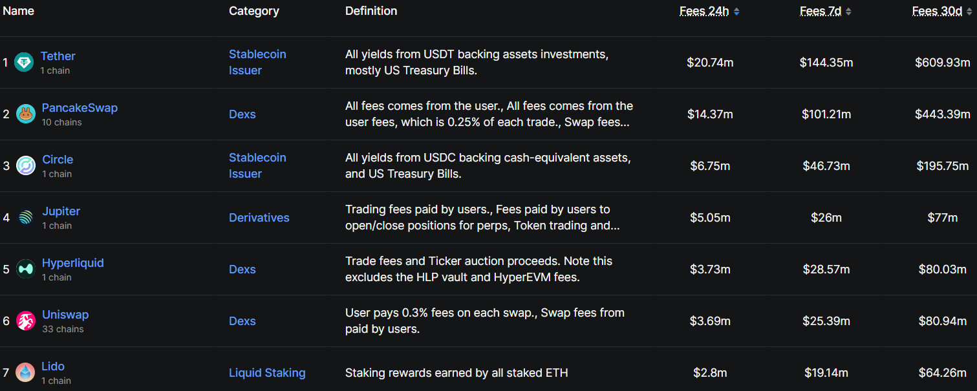
Task: Click the Lido logo icon
Action: click(x=26, y=373)
